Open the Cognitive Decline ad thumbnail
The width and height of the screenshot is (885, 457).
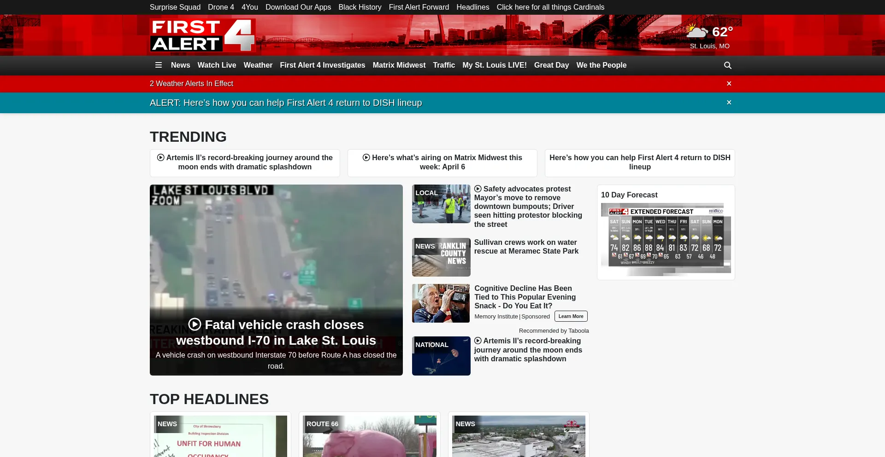tap(441, 303)
